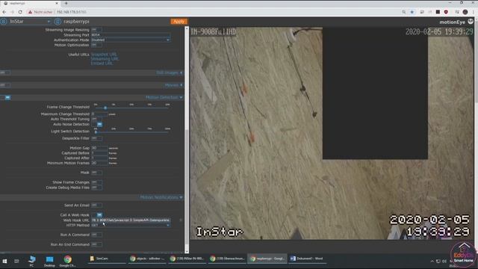Click the browser back arrow
The image size is (478, 269).
point(4,12)
